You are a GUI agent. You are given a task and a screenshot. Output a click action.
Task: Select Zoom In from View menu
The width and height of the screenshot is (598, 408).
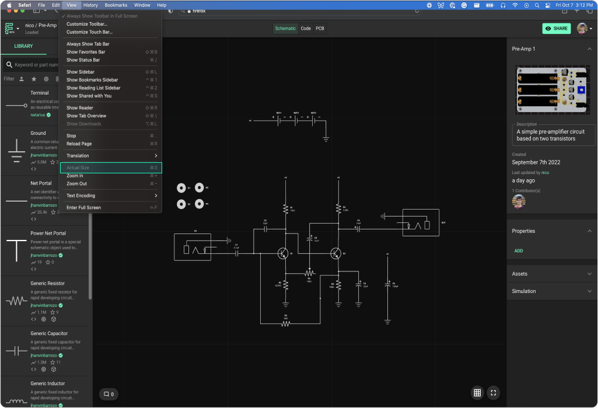point(75,176)
